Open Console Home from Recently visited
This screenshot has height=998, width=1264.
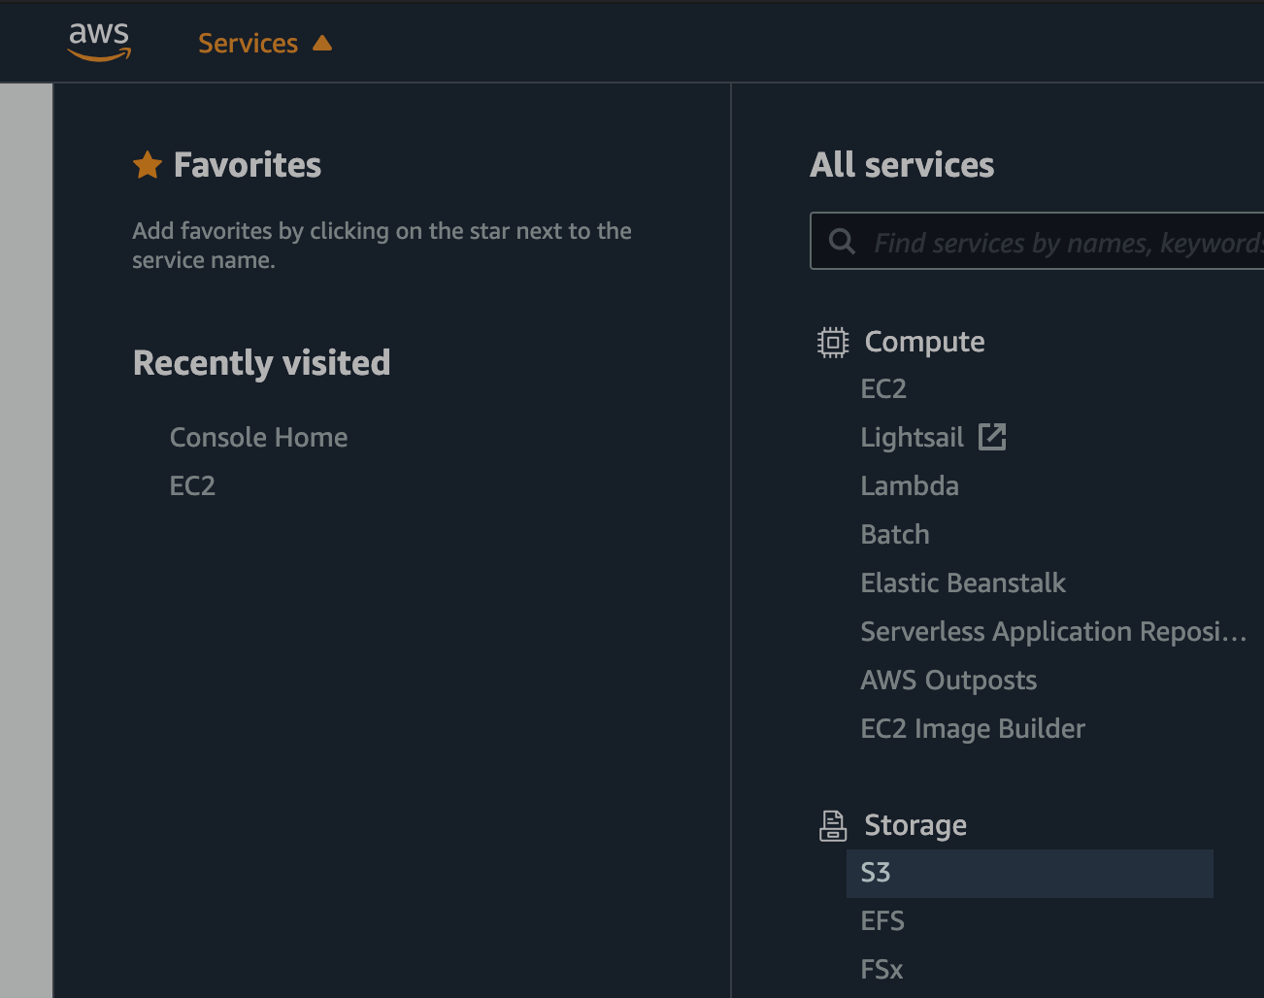pos(258,437)
